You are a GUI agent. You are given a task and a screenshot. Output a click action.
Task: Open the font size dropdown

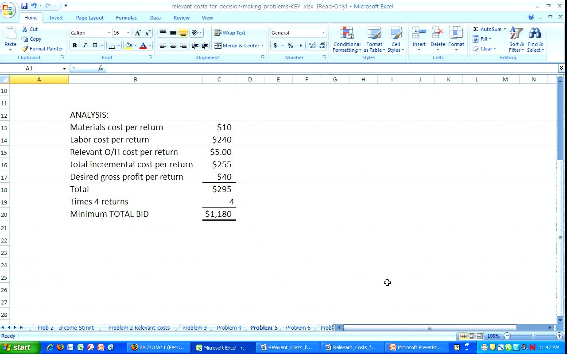click(128, 33)
